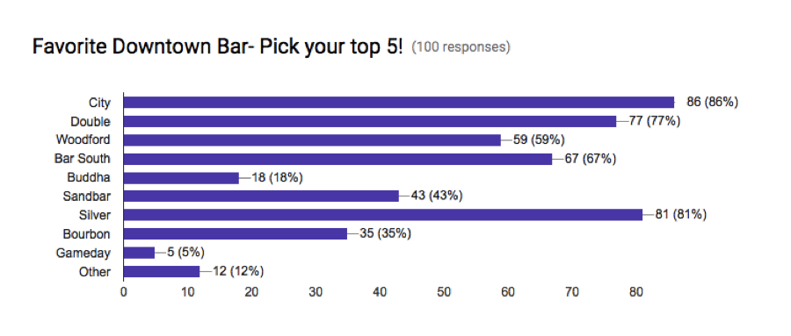Select the Bourbon bar showing 35
The height and width of the screenshot is (336, 791).
tap(236, 233)
